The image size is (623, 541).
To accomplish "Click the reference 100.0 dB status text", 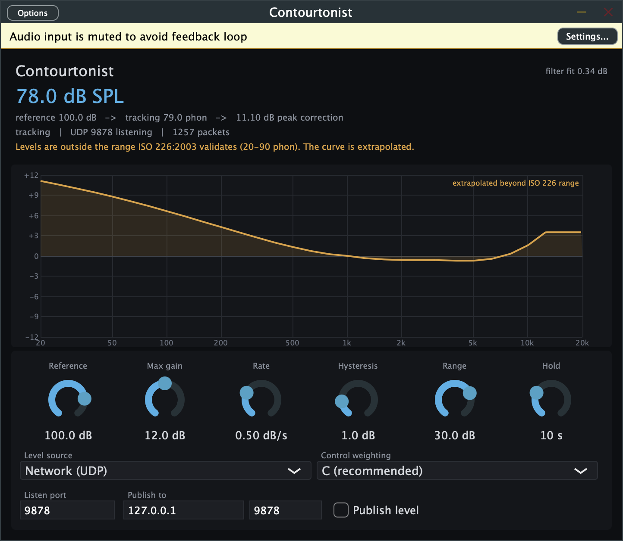I will click(x=56, y=118).
